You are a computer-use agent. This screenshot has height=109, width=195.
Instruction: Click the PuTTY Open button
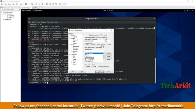tap(100, 72)
